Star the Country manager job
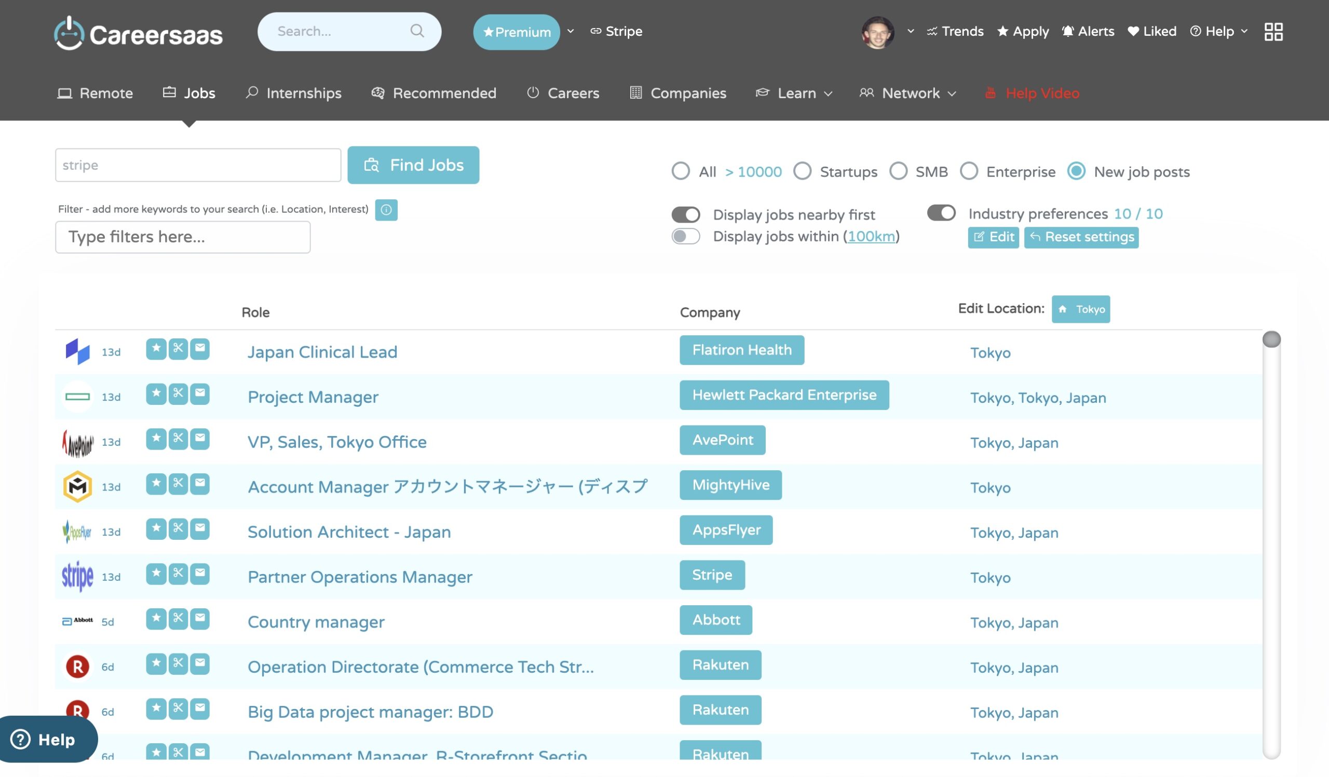Viewport: 1329px width, 777px height. 156,618
